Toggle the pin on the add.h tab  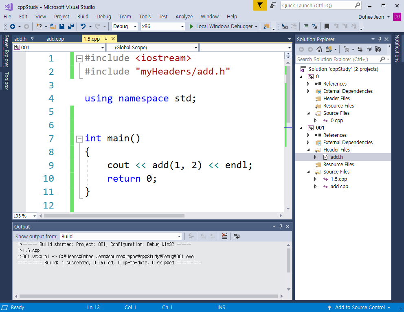pos(32,39)
